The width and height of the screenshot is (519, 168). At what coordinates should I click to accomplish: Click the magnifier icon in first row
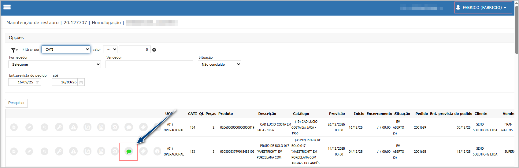click(45, 127)
